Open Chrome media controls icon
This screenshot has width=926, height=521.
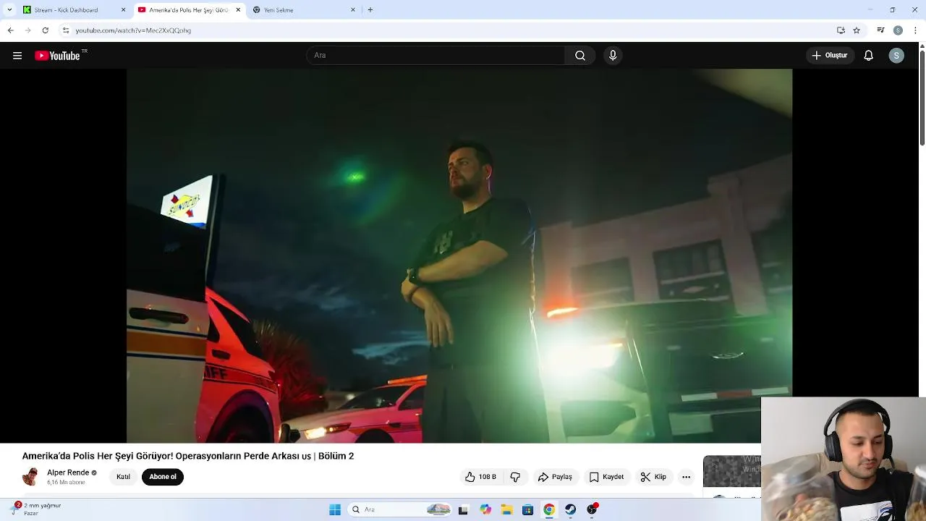(880, 30)
